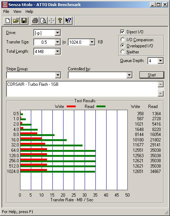This screenshot has width=170, height=216.
Task: Save results with the floppy disk icon
Action: click(24, 21)
